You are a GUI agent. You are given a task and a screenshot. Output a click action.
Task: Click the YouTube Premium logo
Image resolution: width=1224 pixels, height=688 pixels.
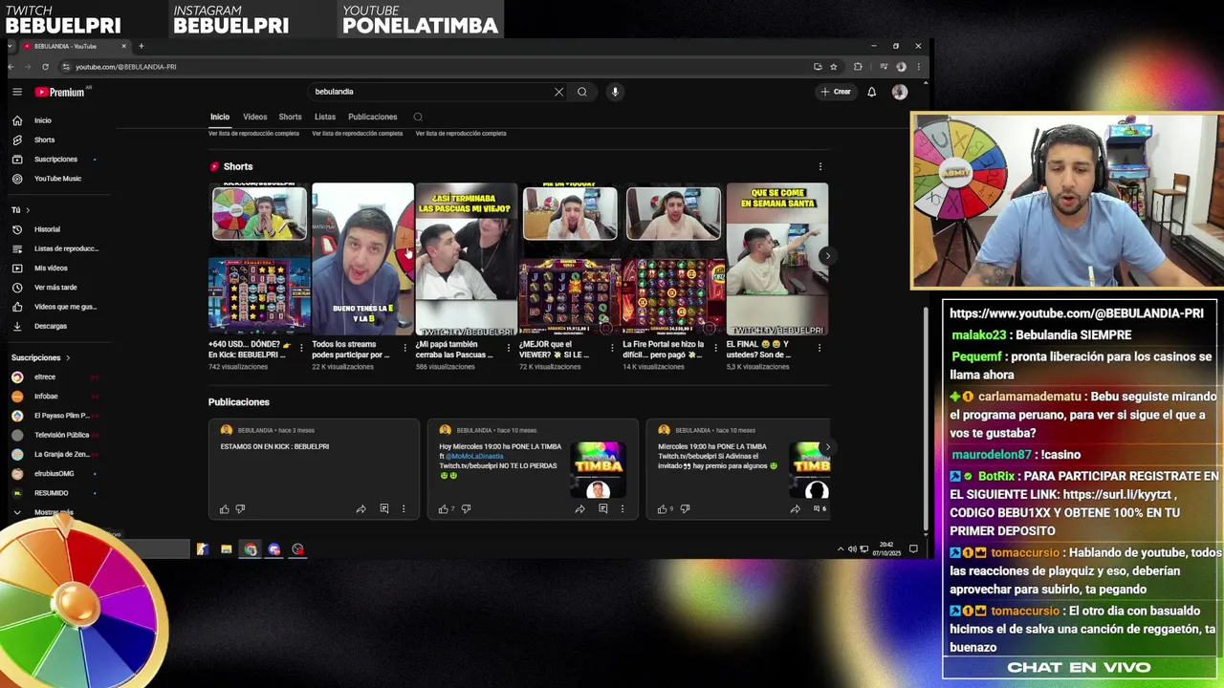click(x=60, y=92)
